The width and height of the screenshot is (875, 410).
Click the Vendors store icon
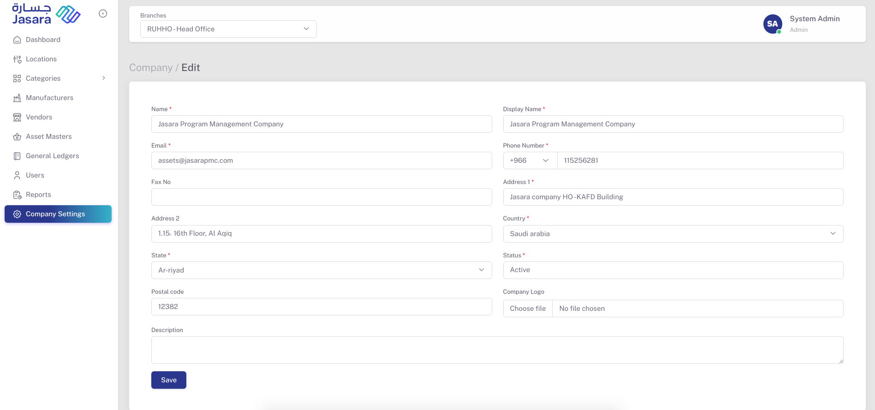pyautogui.click(x=17, y=117)
